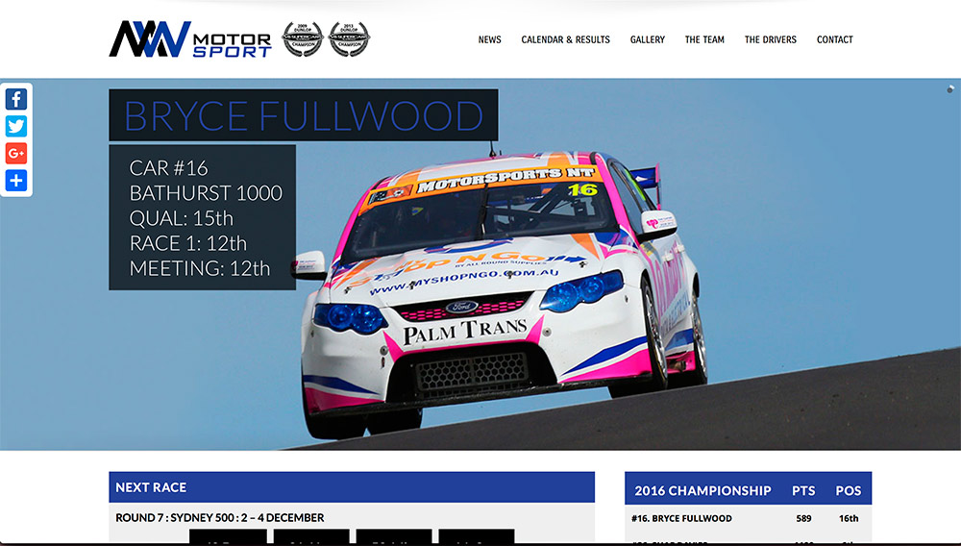
Task: Click the Next Race header
Action: (x=352, y=487)
